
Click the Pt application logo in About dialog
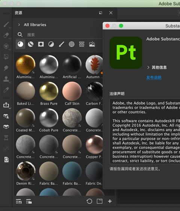pos(126,53)
